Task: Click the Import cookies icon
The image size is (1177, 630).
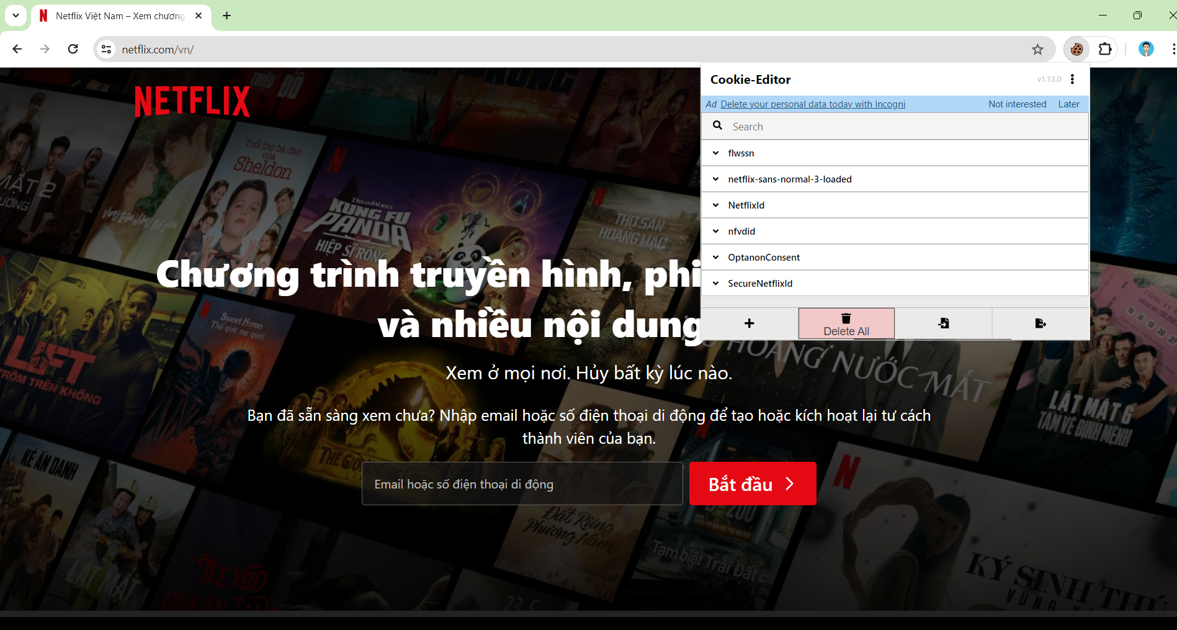Action: click(943, 323)
